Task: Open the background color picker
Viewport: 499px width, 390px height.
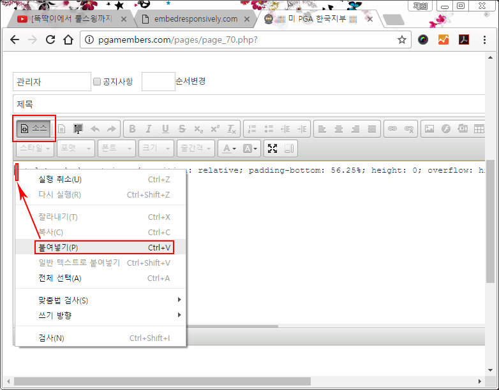Action: pyautogui.click(x=250, y=148)
